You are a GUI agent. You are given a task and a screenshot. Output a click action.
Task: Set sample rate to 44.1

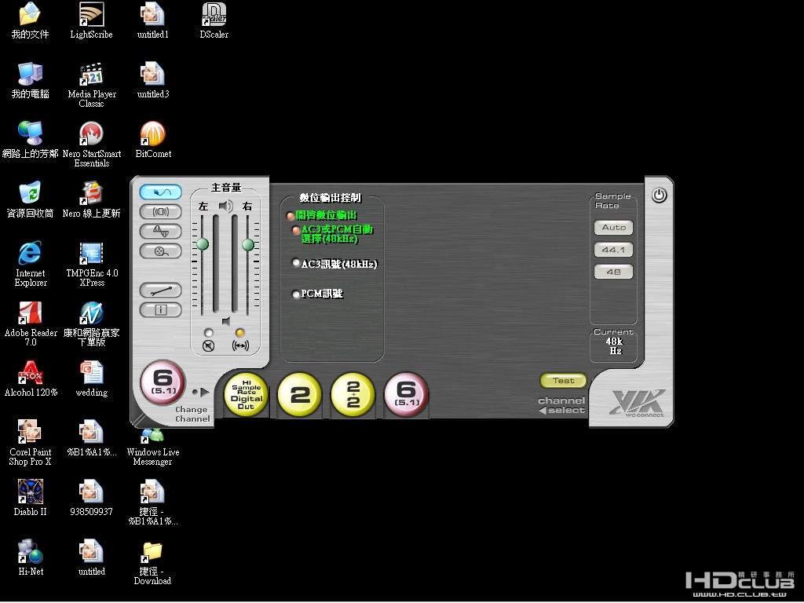coord(614,250)
